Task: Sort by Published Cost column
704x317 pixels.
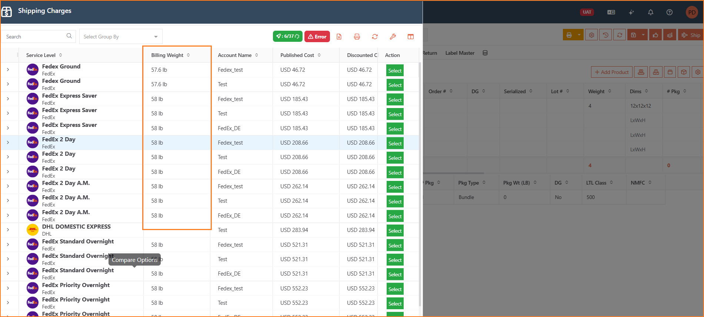Action: pyautogui.click(x=319, y=55)
